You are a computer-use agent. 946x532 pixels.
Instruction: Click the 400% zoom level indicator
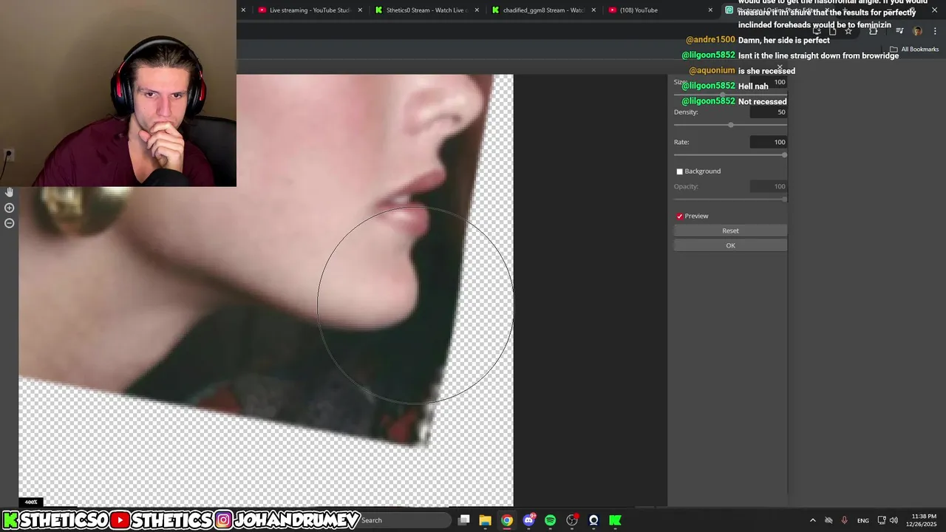[x=30, y=502]
